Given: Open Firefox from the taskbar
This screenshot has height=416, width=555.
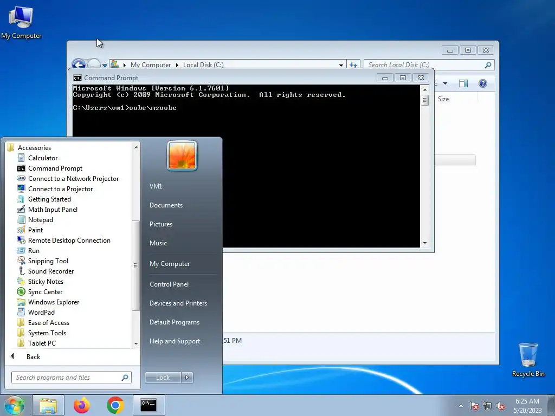Looking at the screenshot, I should pyautogui.click(x=82, y=405).
